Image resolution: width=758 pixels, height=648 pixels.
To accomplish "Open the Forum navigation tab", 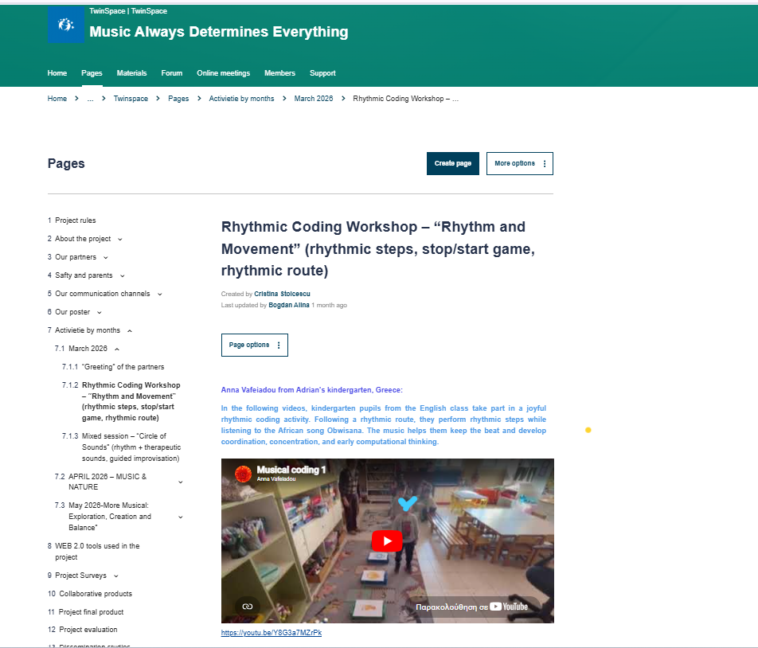I will [172, 73].
